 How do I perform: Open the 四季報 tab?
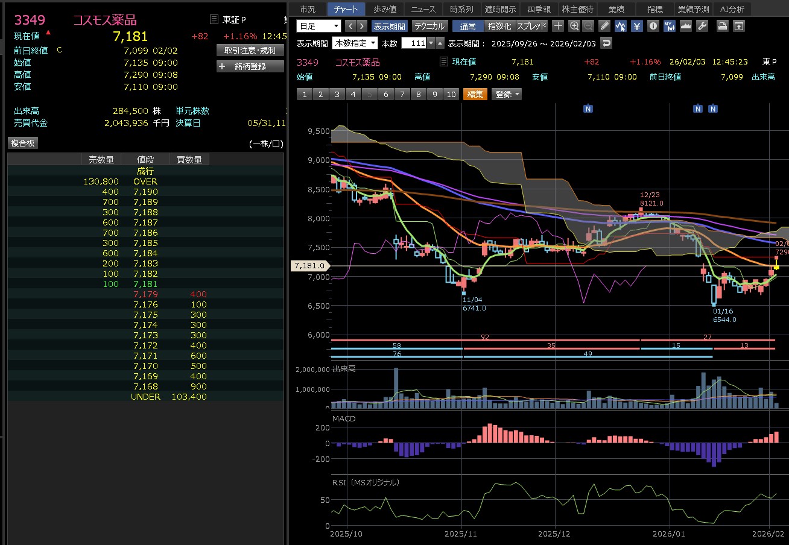(539, 9)
